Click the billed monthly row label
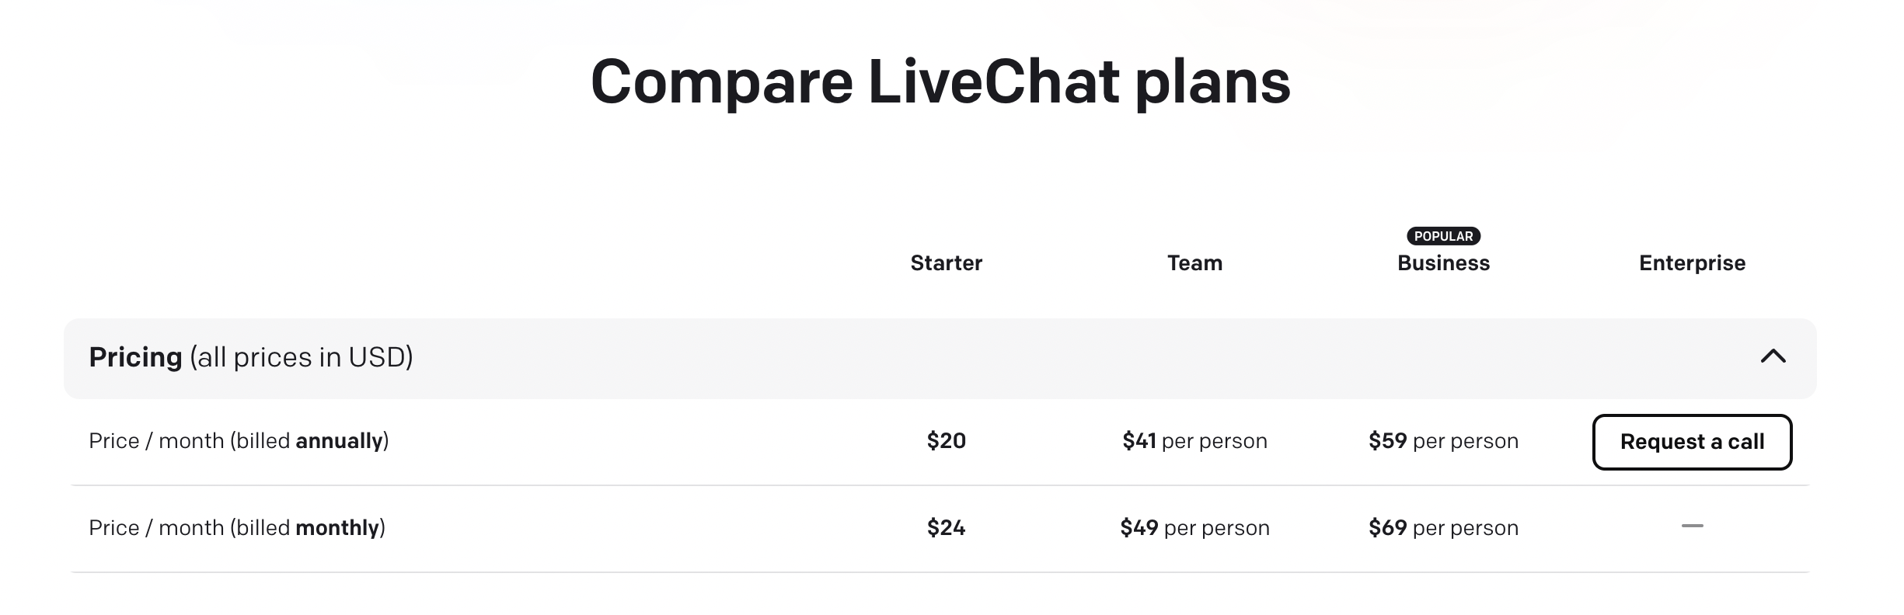Image resolution: width=1904 pixels, height=615 pixels. pyautogui.click(x=237, y=528)
